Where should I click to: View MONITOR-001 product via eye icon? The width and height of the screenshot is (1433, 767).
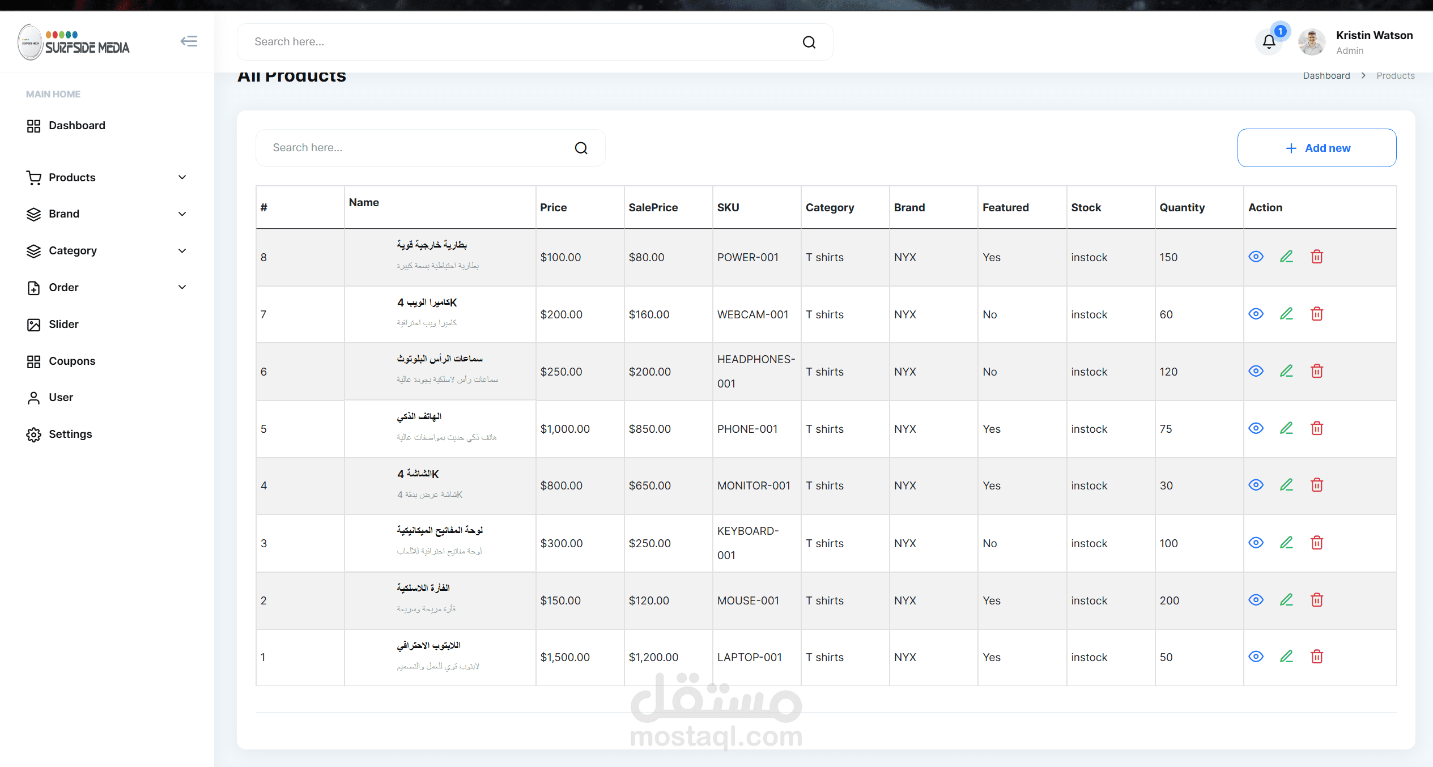click(1256, 485)
